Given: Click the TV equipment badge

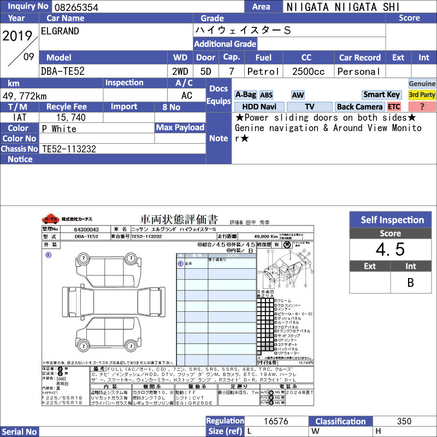Looking at the screenshot, I should pyautogui.click(x=309, y=107).
